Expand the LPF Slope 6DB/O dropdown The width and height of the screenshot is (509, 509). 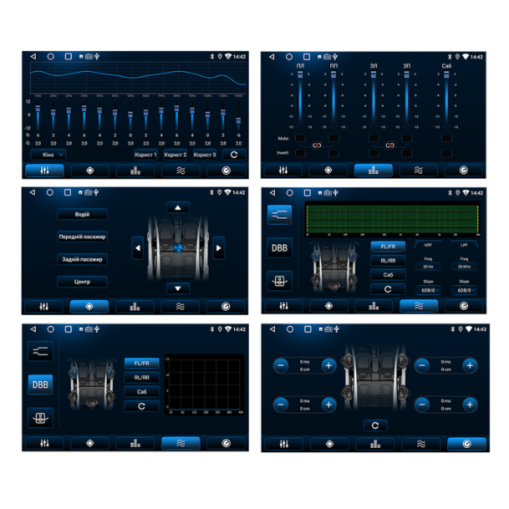point(464,289)
